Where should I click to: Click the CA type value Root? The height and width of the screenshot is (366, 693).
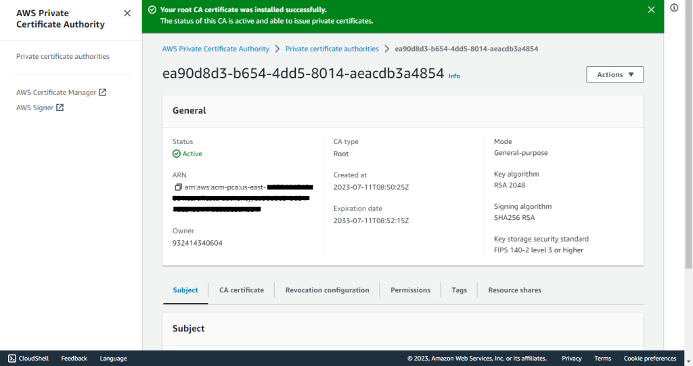(341, 154)
